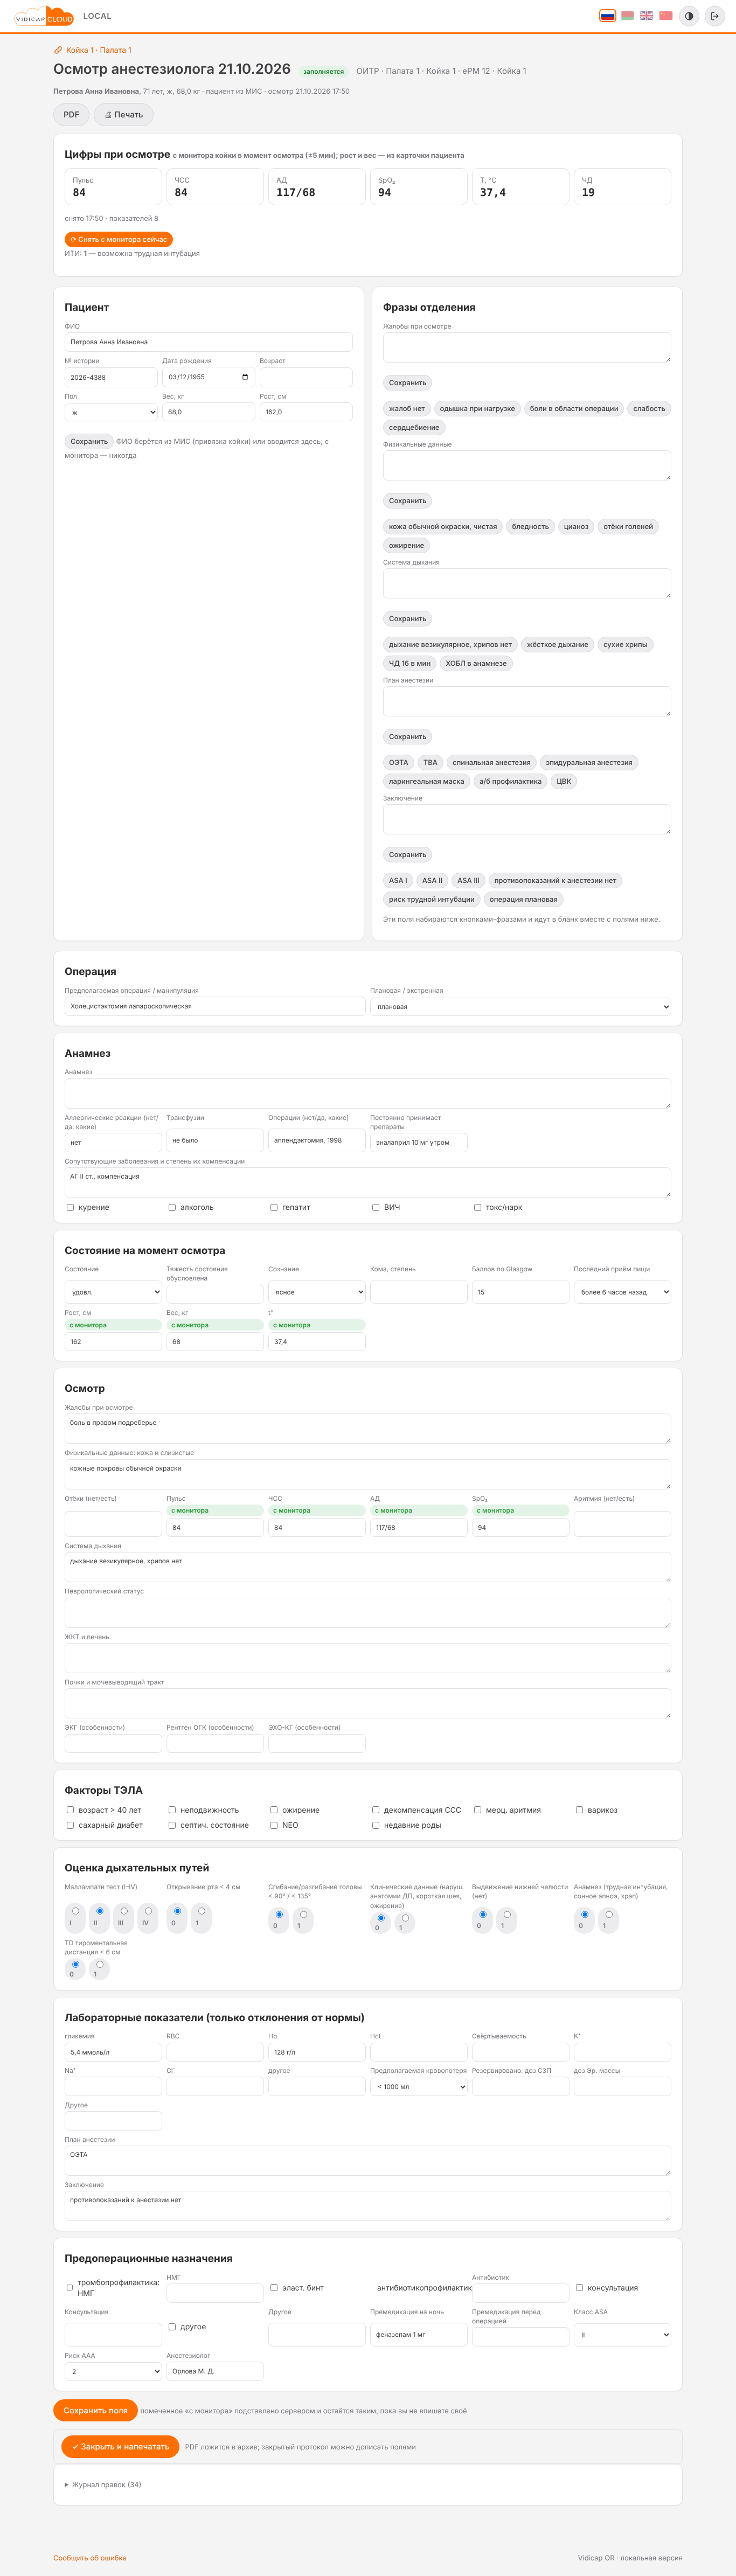Tick the 'сахарный диабет' checkbox
The height and width of the screenshot is (2576, 736).
tap(70, 1825)
